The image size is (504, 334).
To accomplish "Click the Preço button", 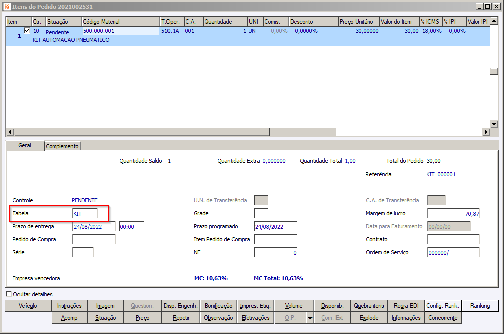I will tap(143, 318).
